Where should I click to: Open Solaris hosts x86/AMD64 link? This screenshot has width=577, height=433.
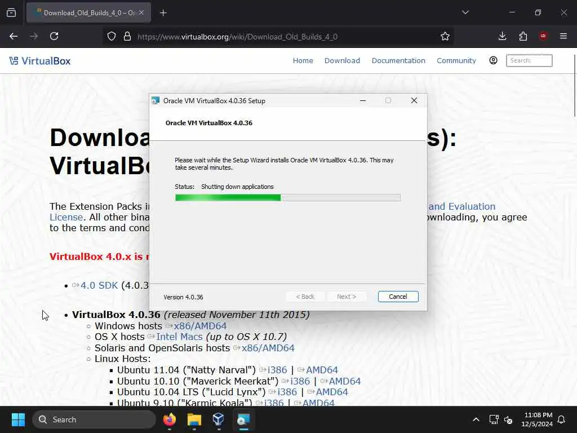pyautogui.click(x=268, y=348)
